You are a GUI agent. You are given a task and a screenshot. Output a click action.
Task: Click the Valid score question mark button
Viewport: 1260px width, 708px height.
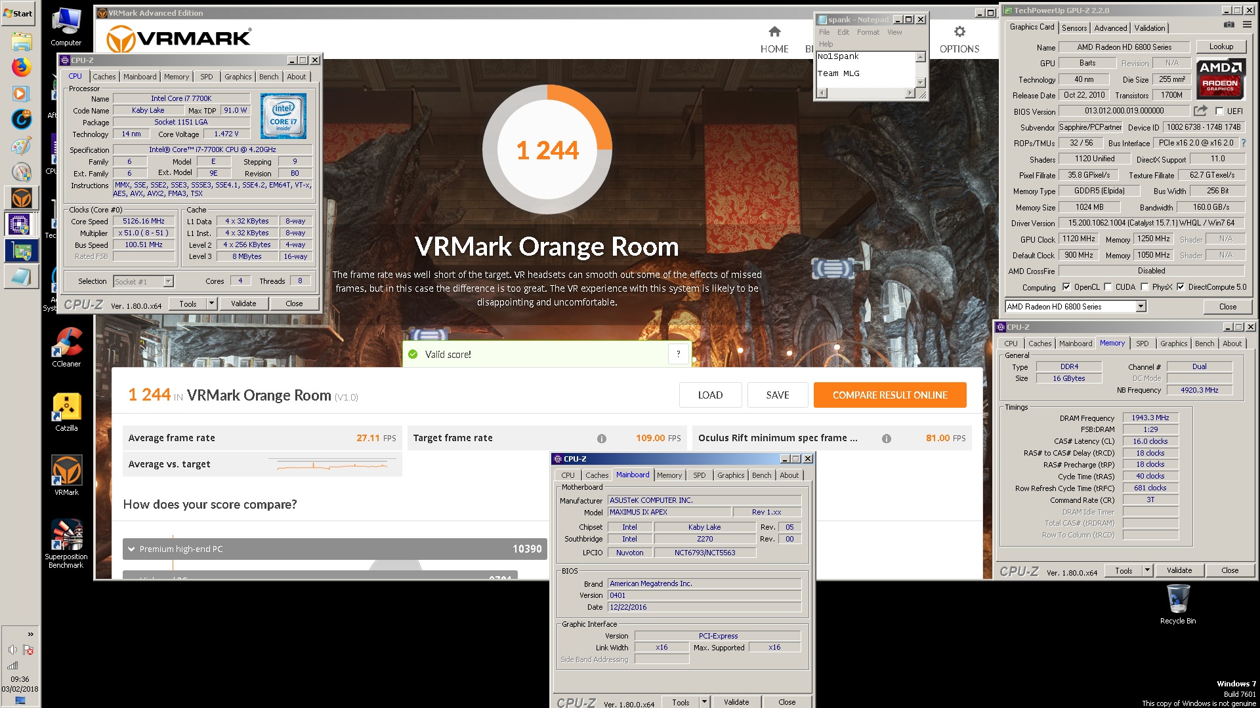[679, 354]
